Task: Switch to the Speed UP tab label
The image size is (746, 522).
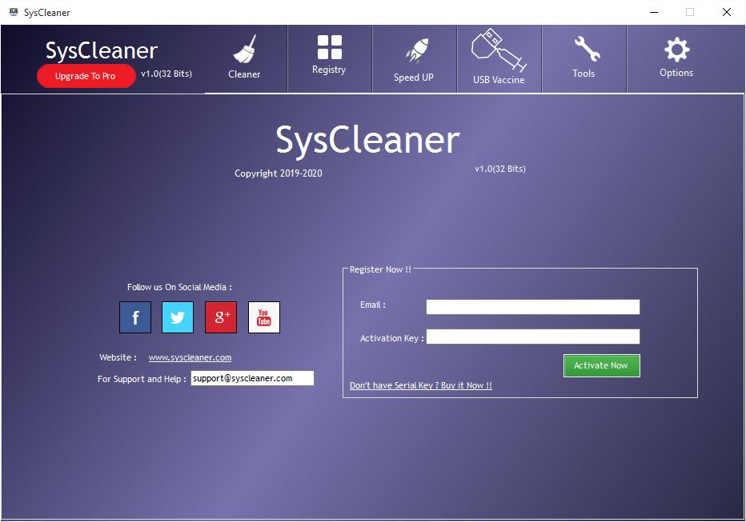Action: [414, 78]
